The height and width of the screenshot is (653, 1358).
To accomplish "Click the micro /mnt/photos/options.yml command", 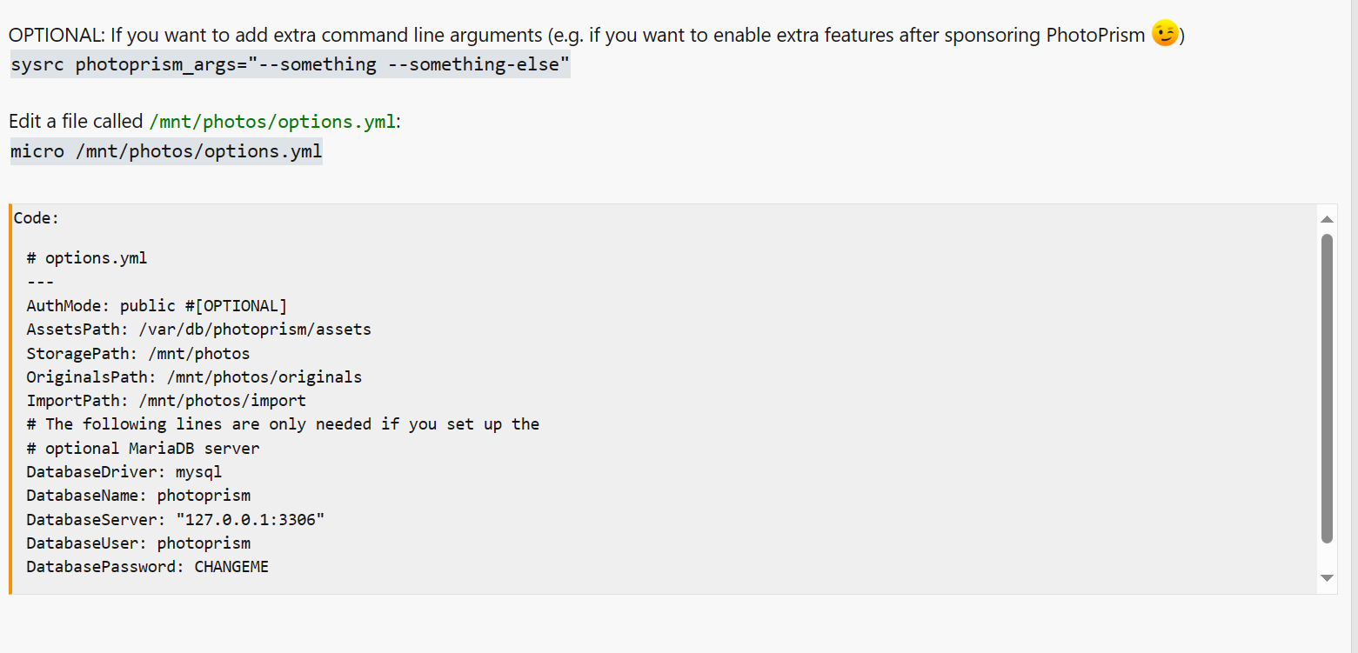I will (166, 151).
